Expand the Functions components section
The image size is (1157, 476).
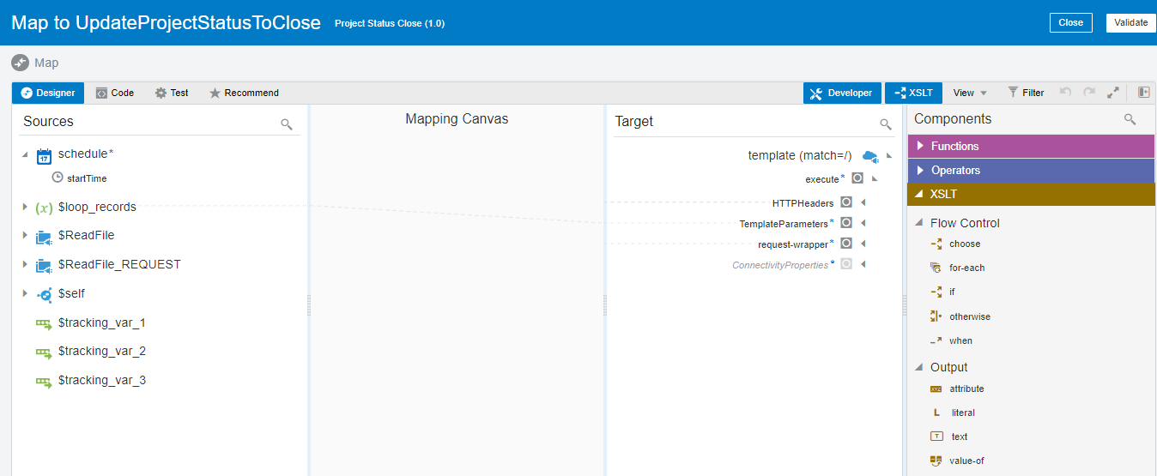tap(921, 146)
